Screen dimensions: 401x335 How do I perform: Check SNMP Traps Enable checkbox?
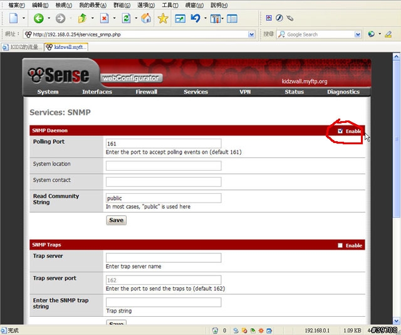(340, 245)
